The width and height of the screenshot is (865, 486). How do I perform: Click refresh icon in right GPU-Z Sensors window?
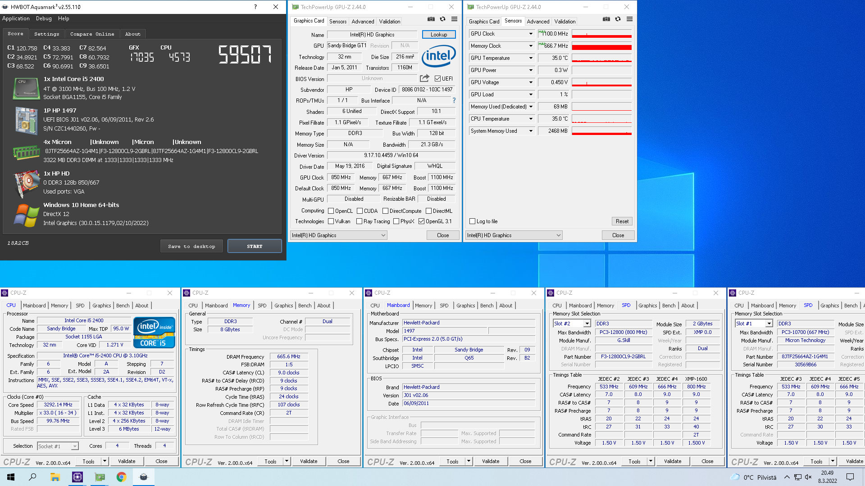[618, 19]
